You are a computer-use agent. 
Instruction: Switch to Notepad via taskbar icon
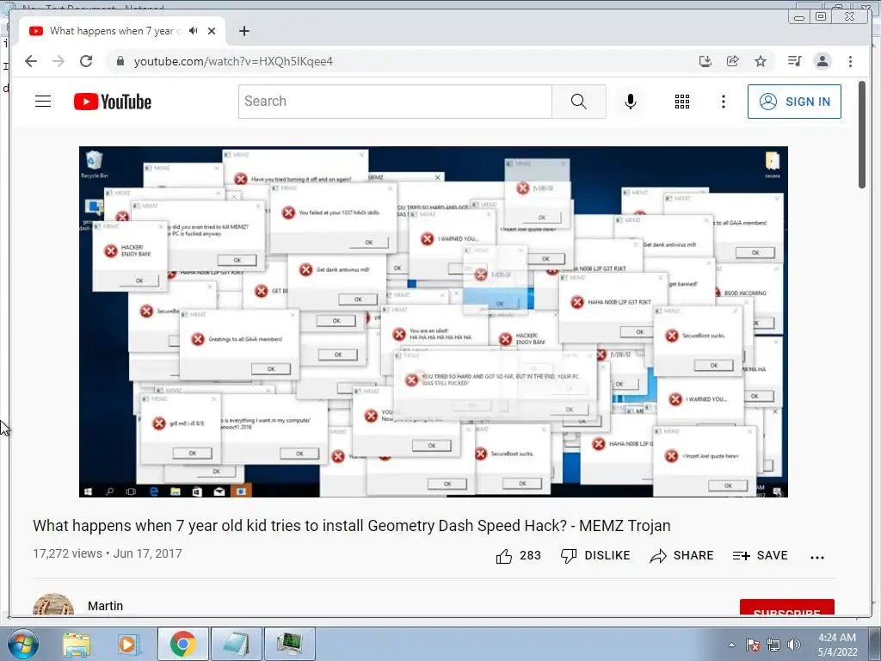236,644
